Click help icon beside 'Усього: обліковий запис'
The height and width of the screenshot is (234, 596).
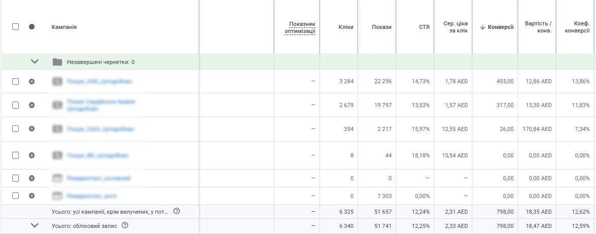125,225
